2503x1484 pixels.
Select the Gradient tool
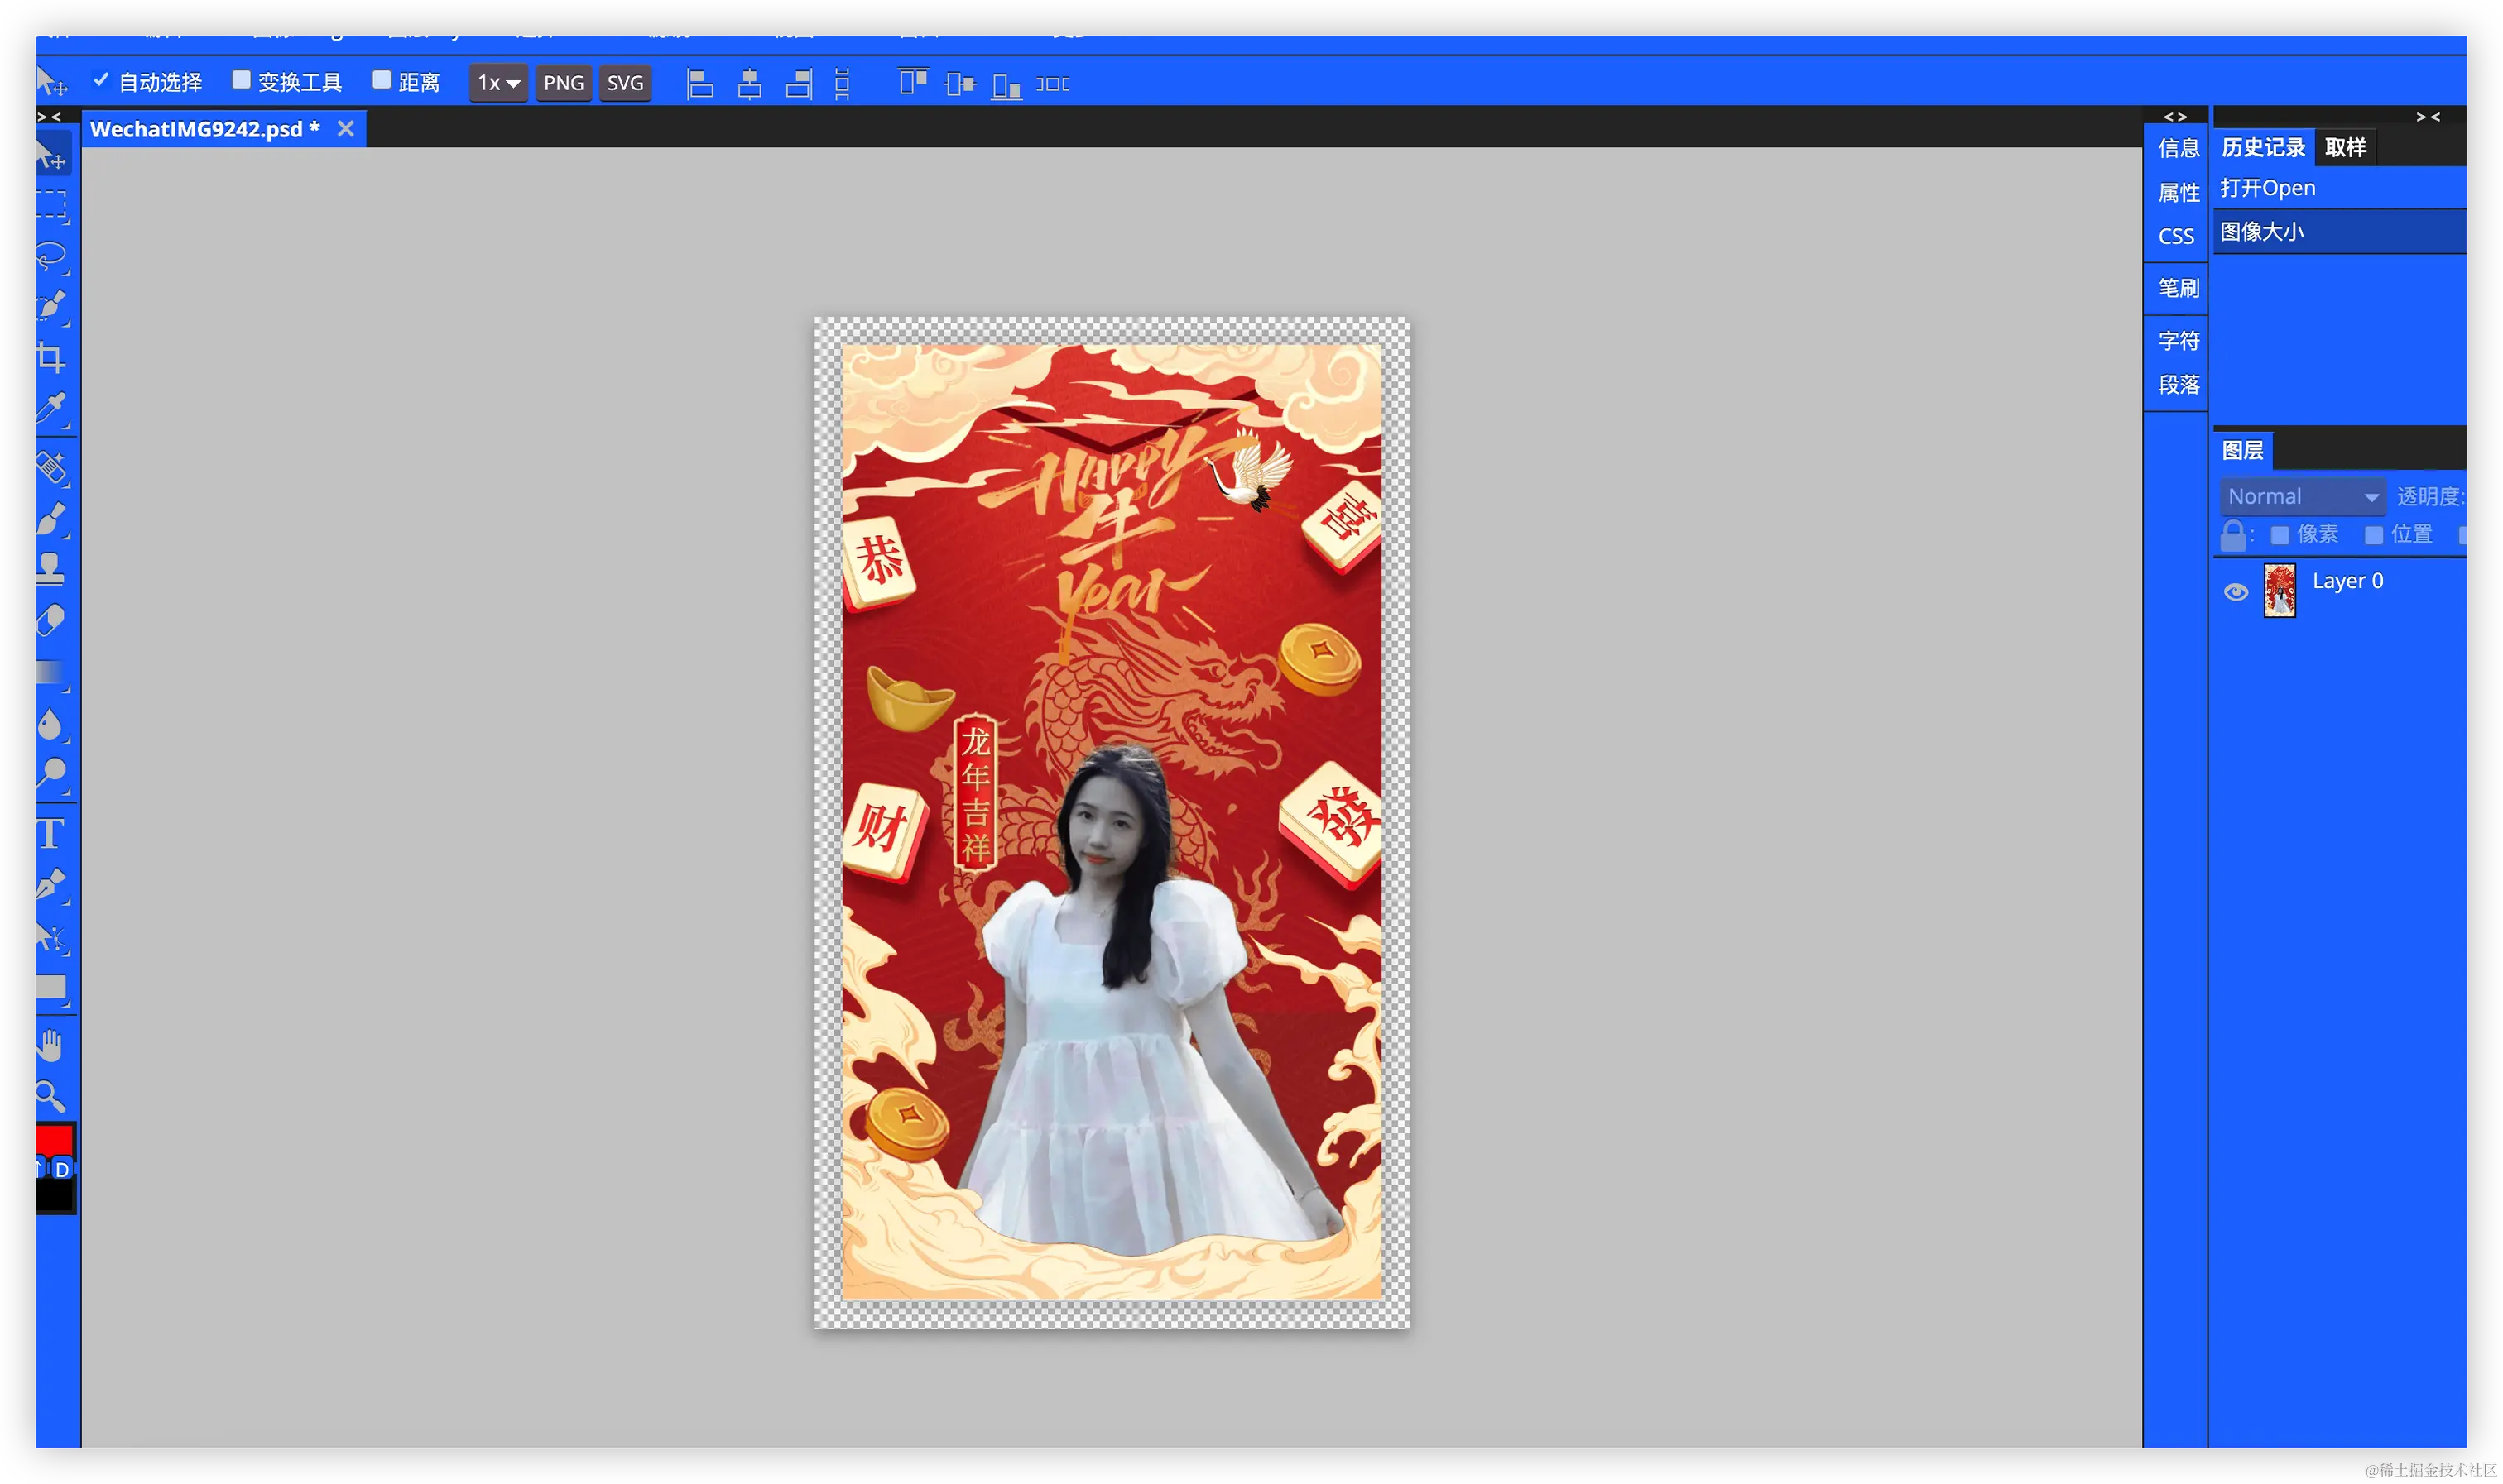[x=52, y=673]
